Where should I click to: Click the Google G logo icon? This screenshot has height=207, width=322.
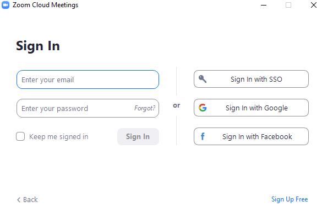(203, 108)
